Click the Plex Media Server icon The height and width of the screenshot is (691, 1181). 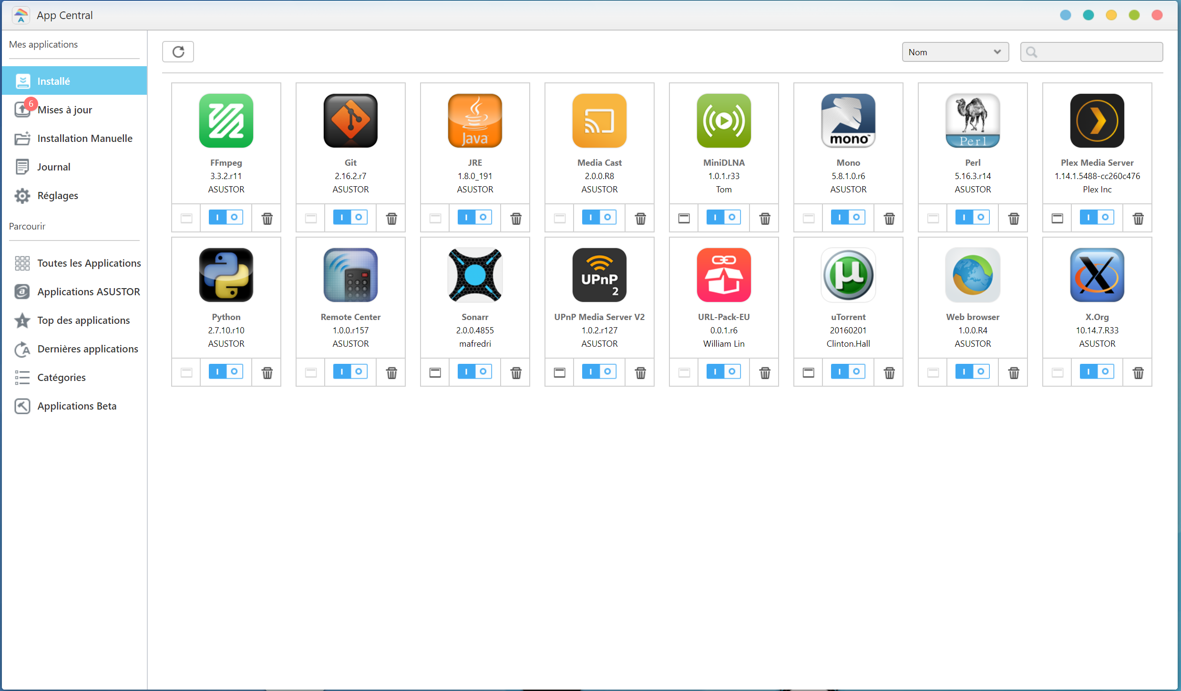(1097, 120)
